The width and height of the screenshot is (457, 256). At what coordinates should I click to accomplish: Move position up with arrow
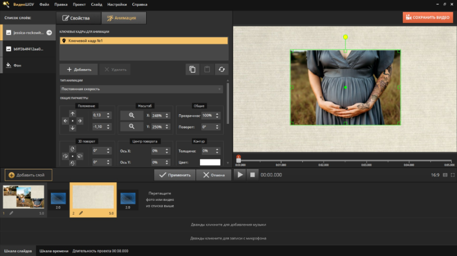[73, 114]
